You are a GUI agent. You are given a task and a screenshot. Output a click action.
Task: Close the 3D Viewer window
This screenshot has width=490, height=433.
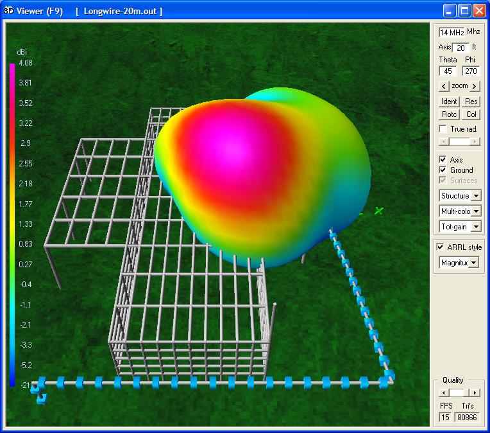(479, 11)
